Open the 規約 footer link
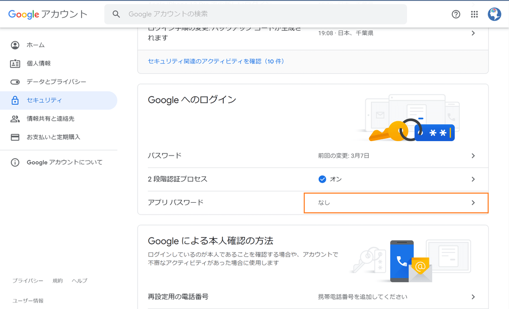This screenshot has width=509, height=309. click(x=58, y=281)
